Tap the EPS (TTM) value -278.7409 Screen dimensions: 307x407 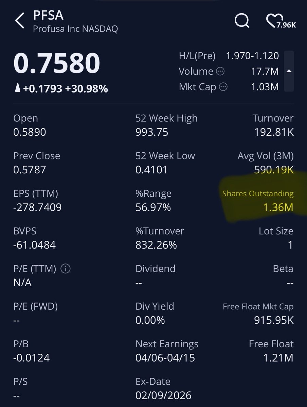click(x=37, y=207)
